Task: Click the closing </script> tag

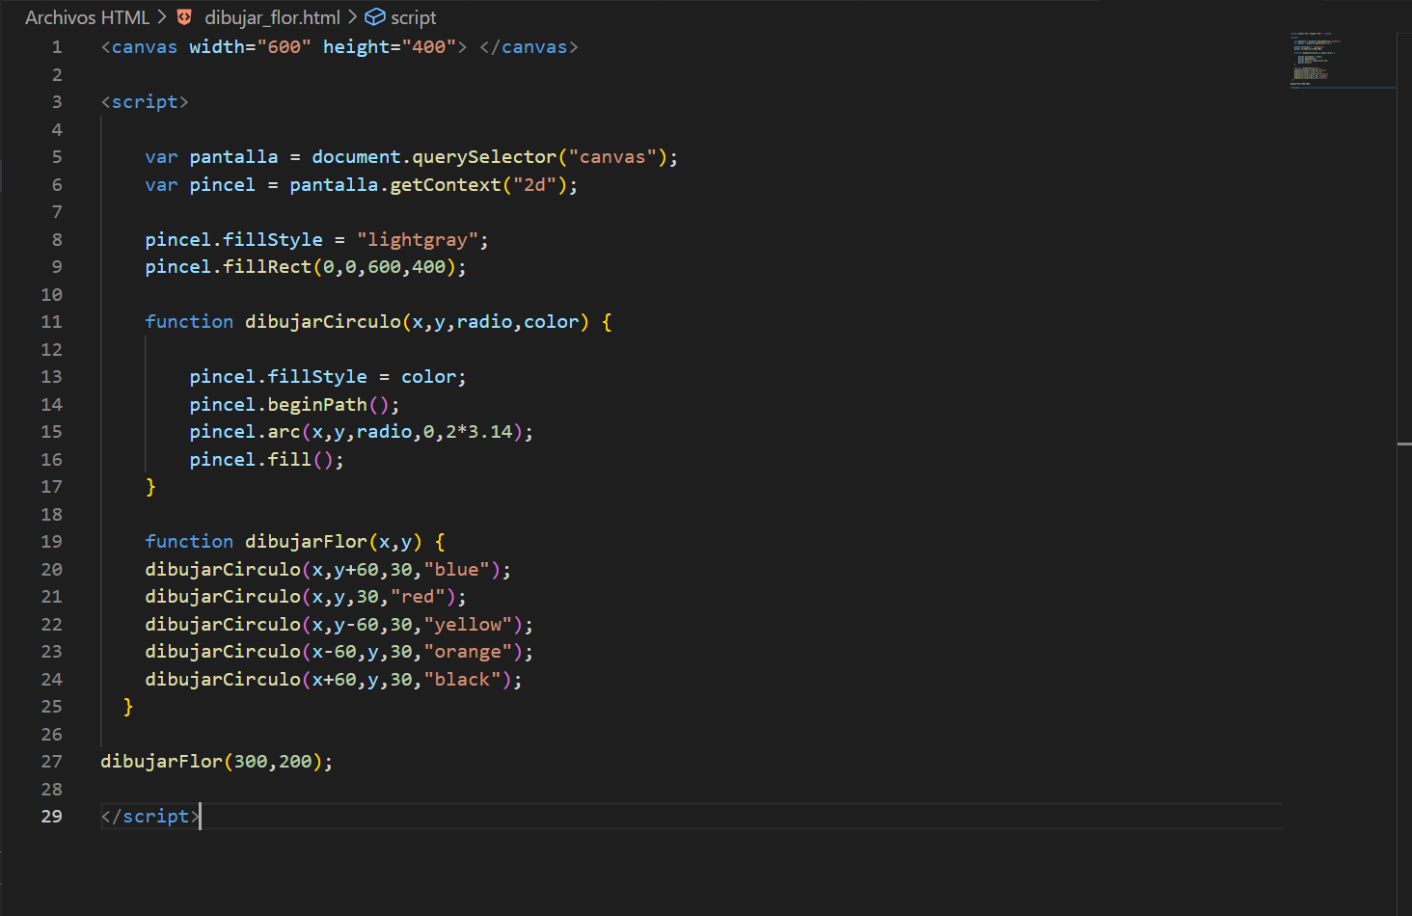Action: pos(150,817)
